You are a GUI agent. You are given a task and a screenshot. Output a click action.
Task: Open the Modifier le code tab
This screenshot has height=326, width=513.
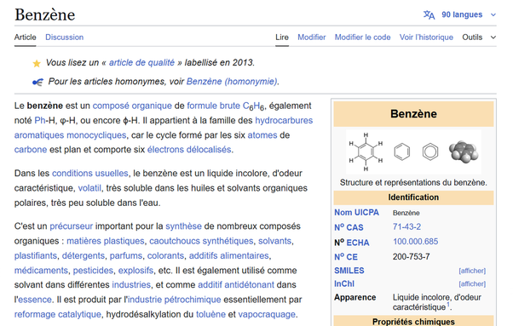click(362, 37)
